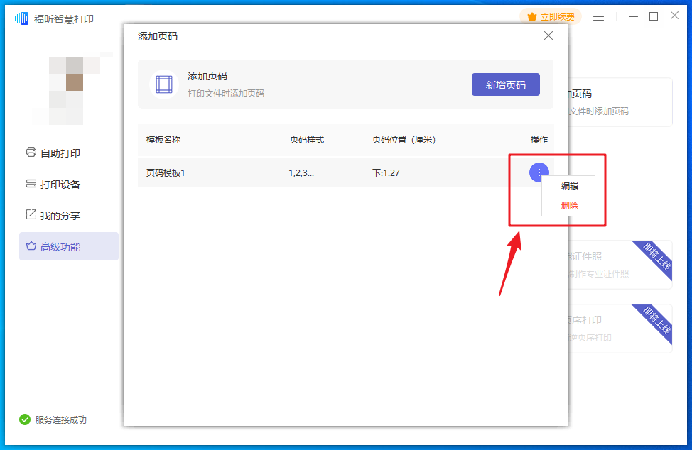Click the hamburger menu icon
Viewport: 692px width, 450px height.
(598, 15)
